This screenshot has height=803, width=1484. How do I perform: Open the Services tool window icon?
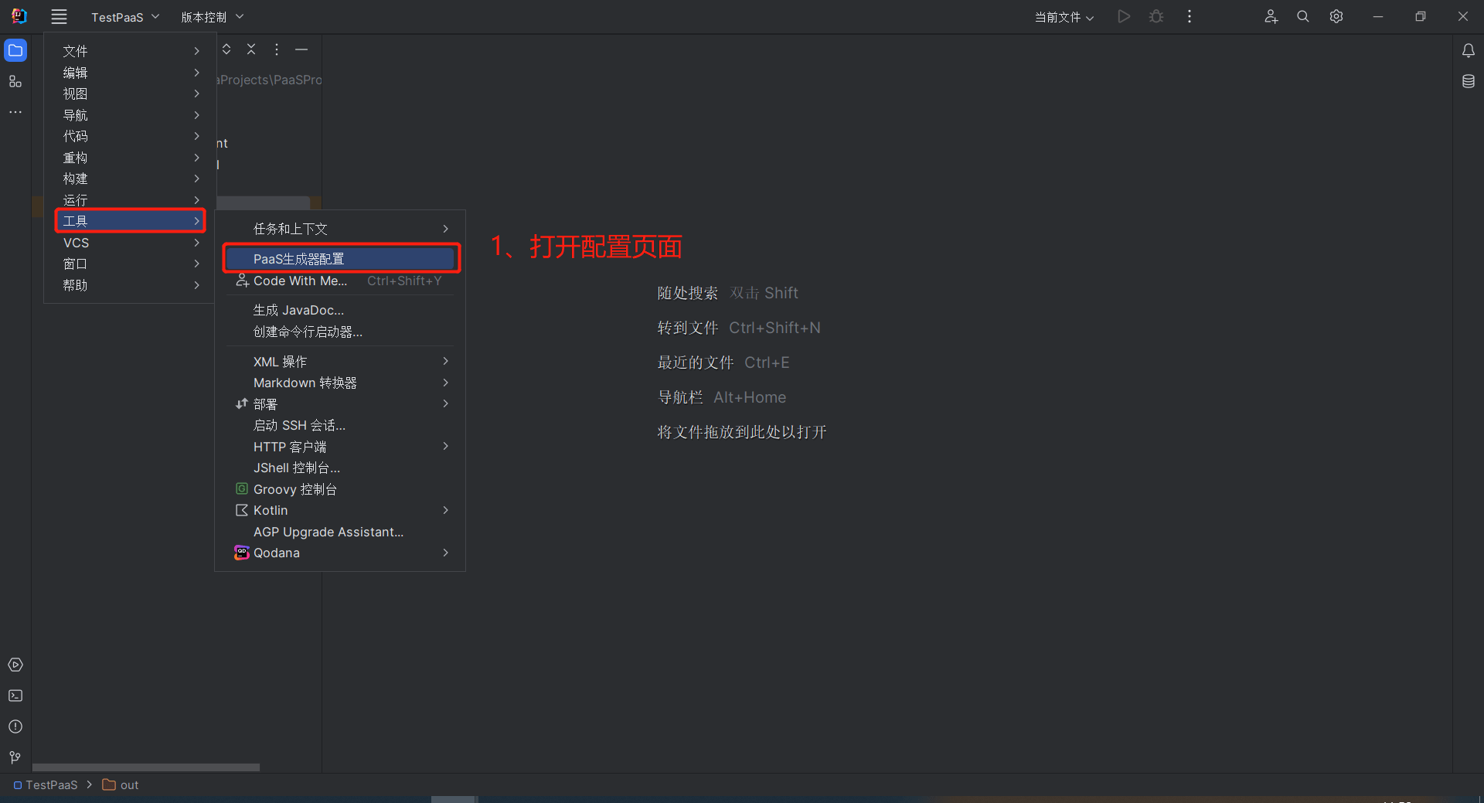(x=15, y=665)
